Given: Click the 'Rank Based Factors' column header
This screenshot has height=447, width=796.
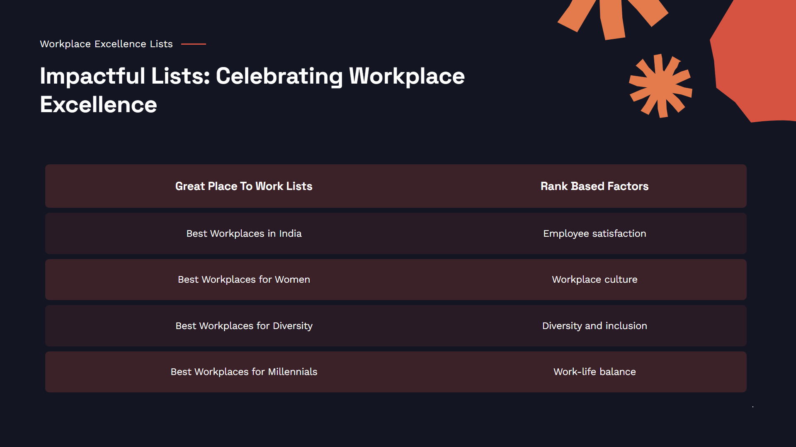Looking at the screenshot, I should 594,186.
